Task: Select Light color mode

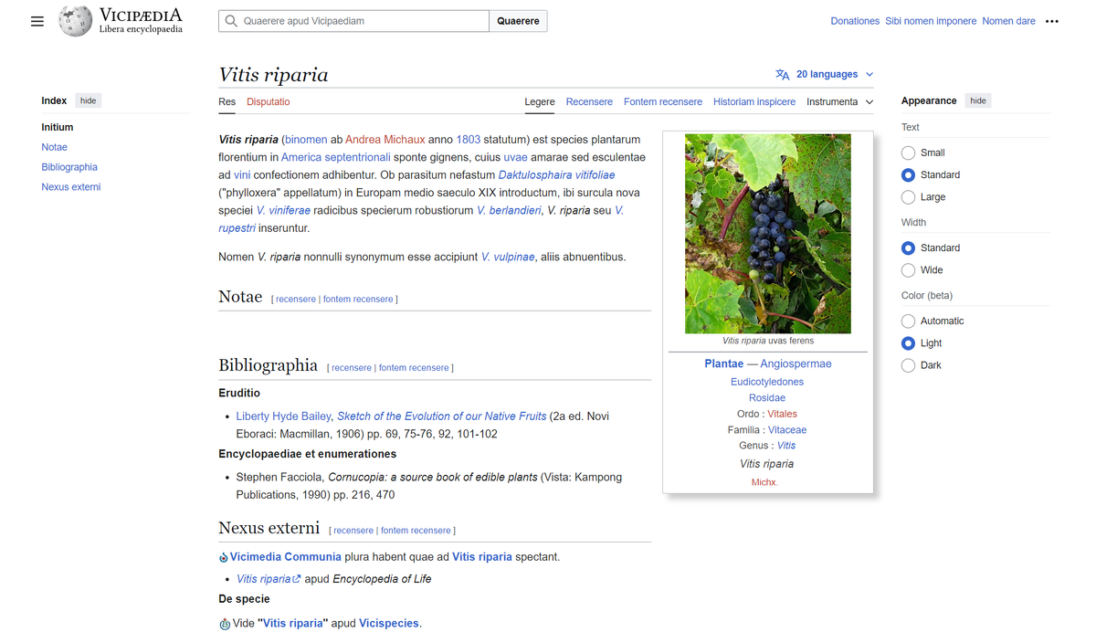Action: coord(908,343)
